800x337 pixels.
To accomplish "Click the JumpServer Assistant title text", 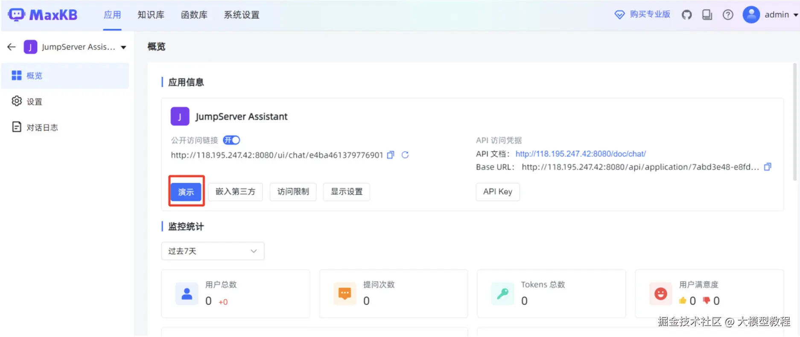I will click(x=241, y=117).
